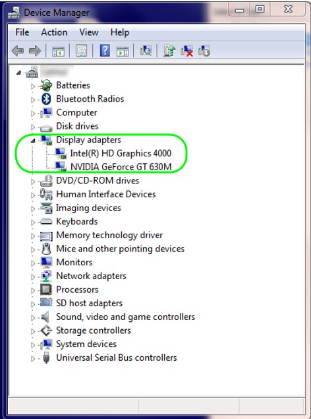This screenshot has width=311, height=419.
Task: Expand the System devices arrow
Action: [x=33, y=344]
